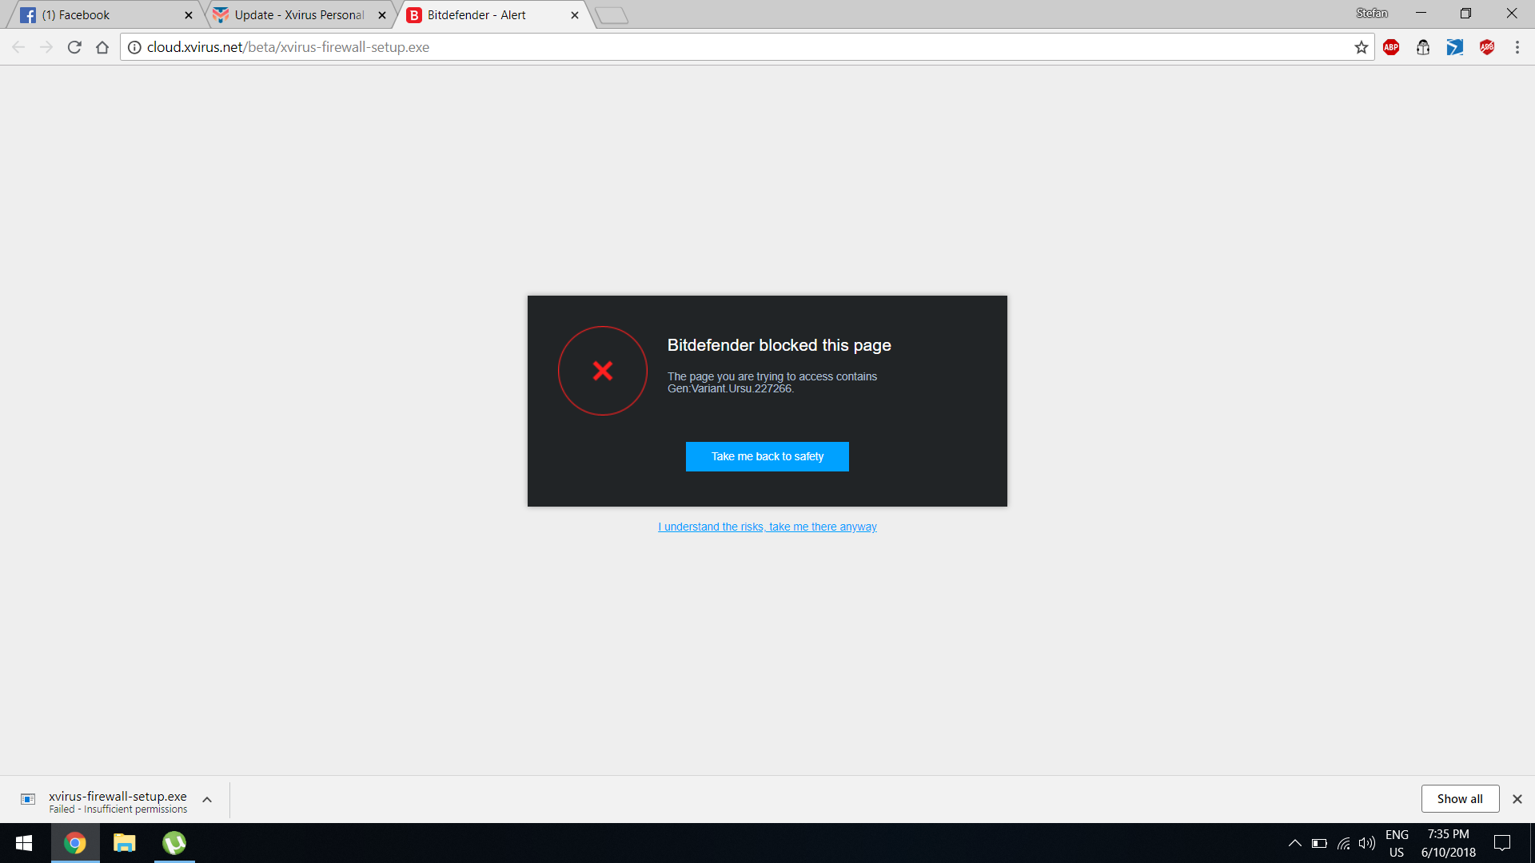Switch to the Facebook tab
This screenshot has height=863, width=1535.
pyautogui.click(x=104, y=15)
